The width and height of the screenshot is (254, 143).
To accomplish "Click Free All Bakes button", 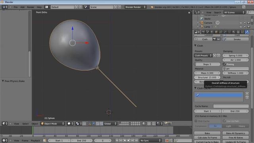I will pos(235,137).
